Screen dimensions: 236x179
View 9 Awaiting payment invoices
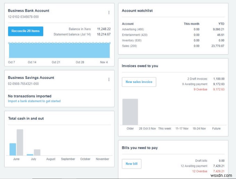194,84
